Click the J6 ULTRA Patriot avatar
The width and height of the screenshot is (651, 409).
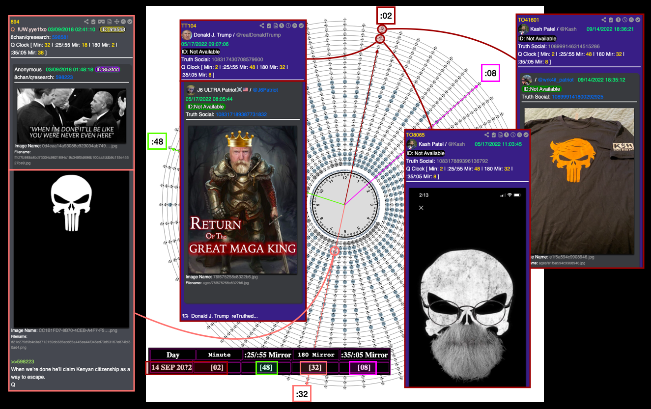[x=190, y=90]
